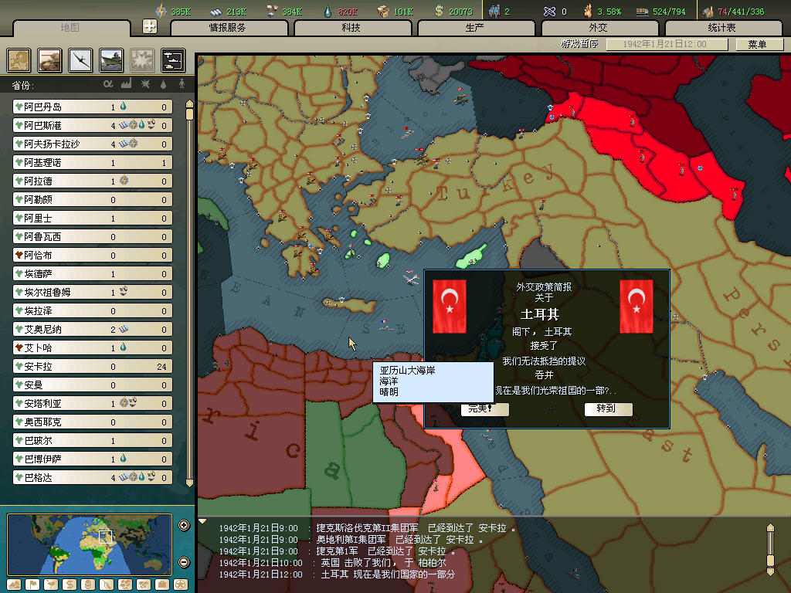Zoom in on the minimap with plus
This screenshot has width=791, height=593.
(x=184, y=525)
